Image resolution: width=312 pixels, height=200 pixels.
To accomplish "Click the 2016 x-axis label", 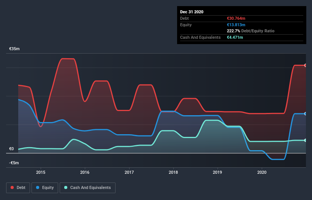I will point(85,172).
